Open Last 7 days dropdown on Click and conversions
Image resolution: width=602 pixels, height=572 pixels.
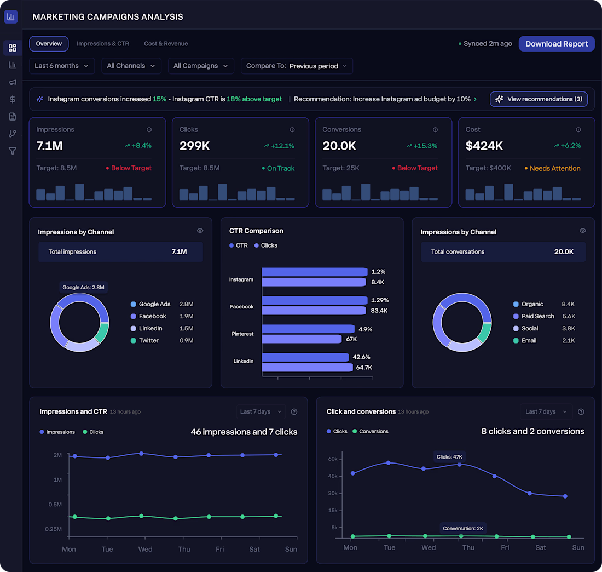coord(546,411)
